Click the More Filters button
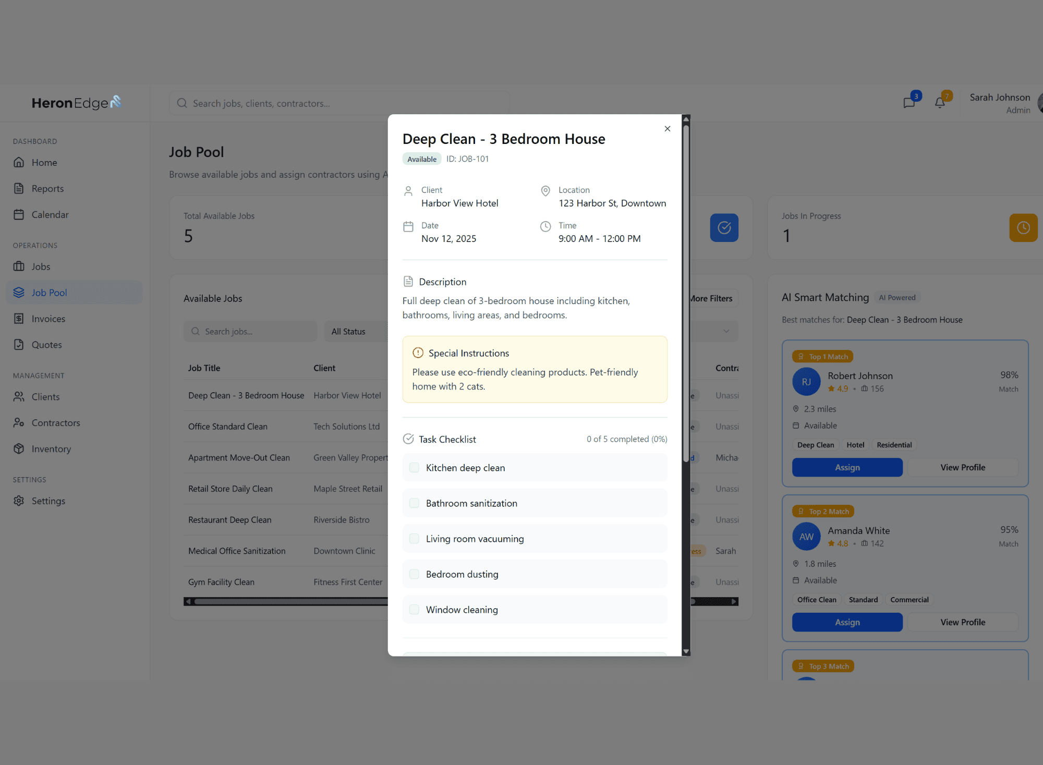Viewport: 1043px width, 765px height. (x=712, y=298)
